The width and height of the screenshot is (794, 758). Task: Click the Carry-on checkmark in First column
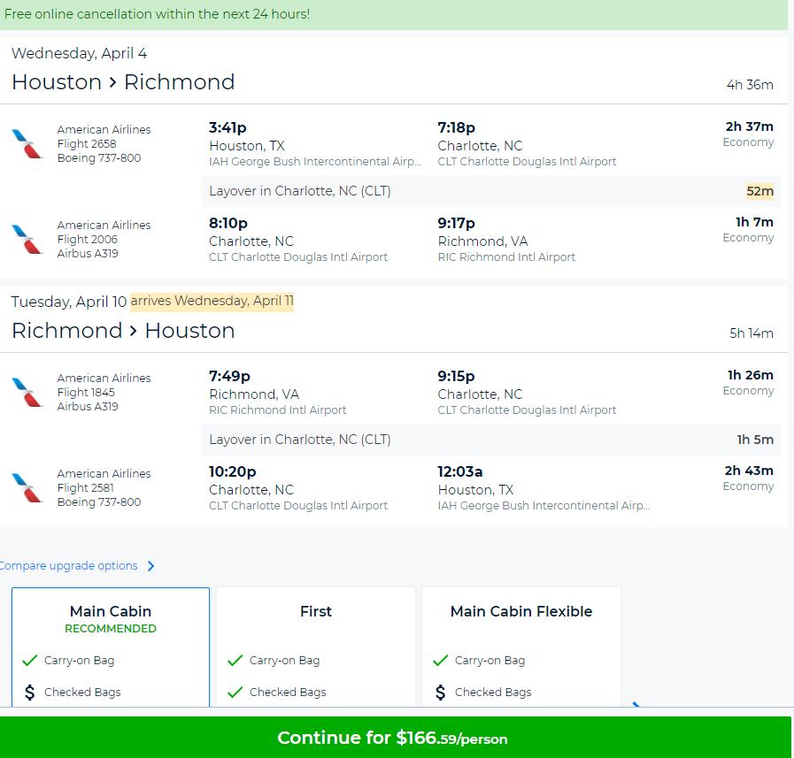[235, 660]
